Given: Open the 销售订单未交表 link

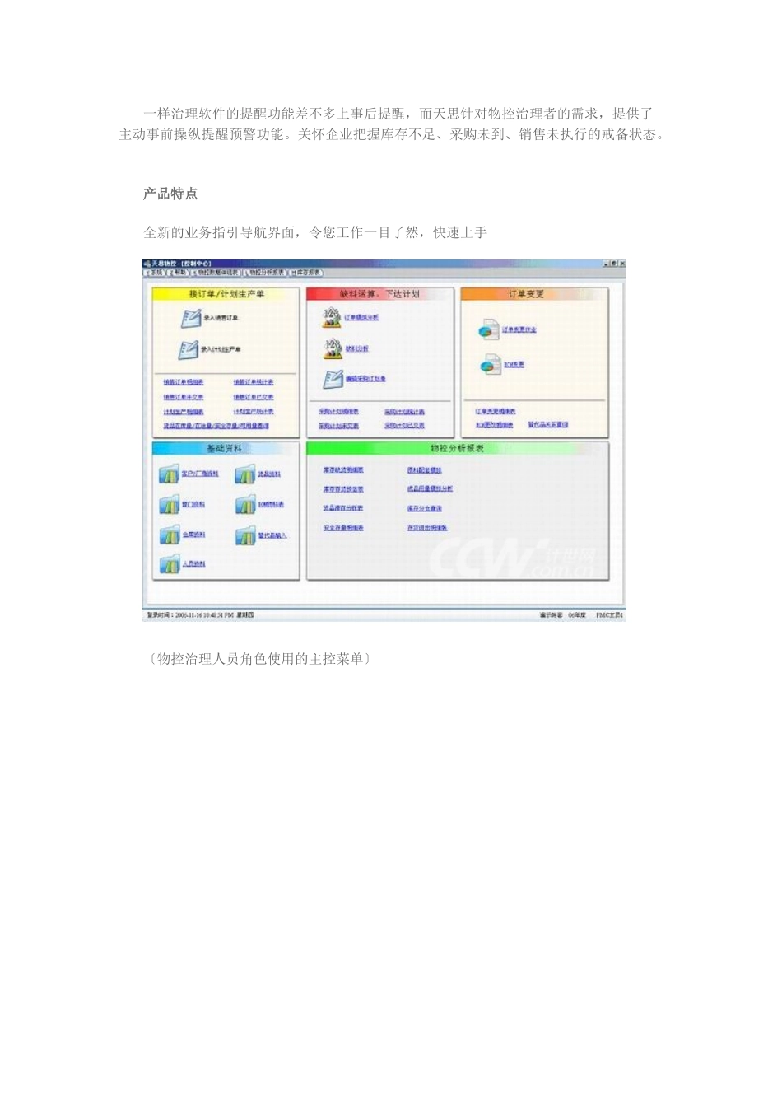Looking at the screenshot, I should tap(184, 397).
